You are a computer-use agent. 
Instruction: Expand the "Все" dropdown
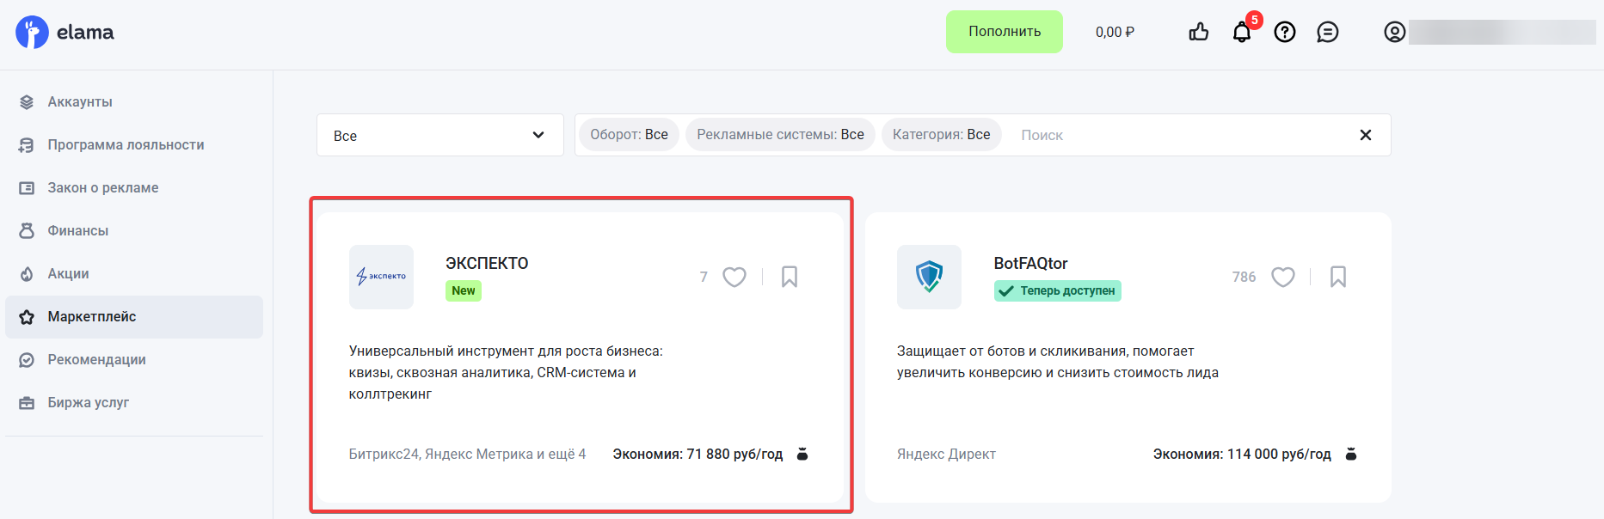click(439, 136)
